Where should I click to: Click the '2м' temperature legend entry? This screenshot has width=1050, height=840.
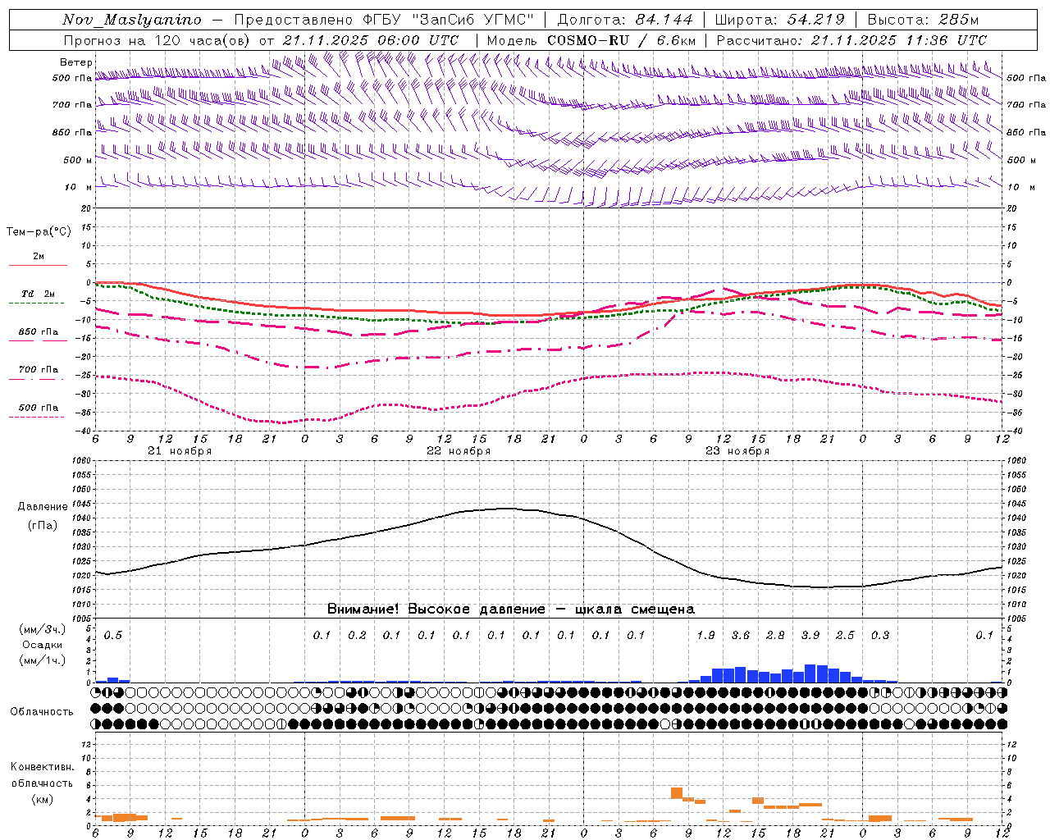(39, 257)
